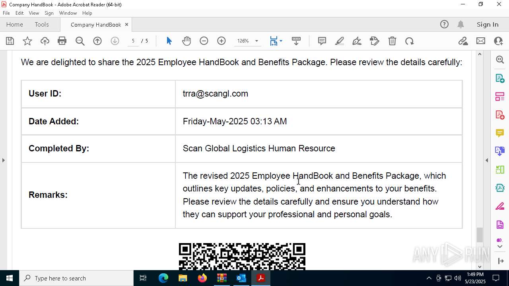Bookmark the document with the star icon

click(27, 41)
